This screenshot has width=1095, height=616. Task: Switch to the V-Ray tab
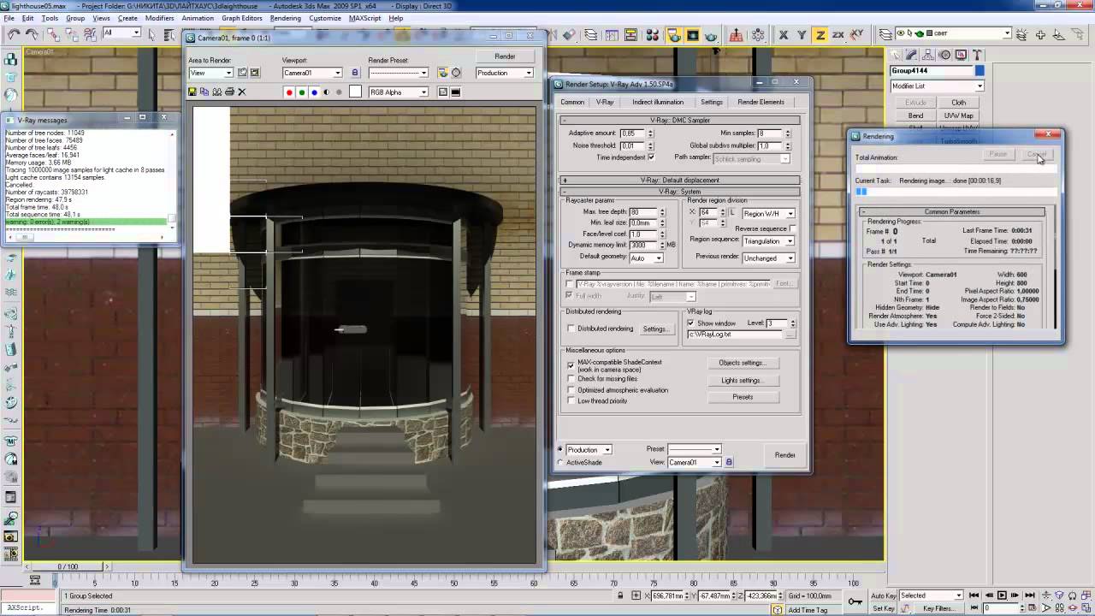605,102
